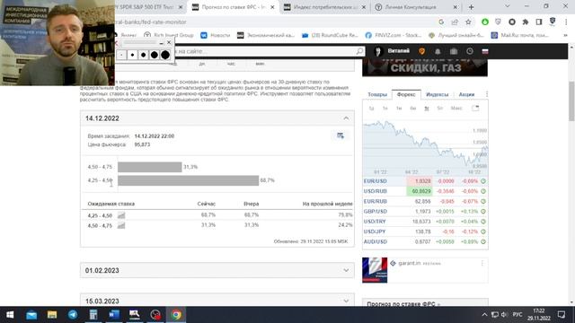Show hidden bookmarks overflow chevron
The width and height of the screenshot is (575, 323).
565,35
